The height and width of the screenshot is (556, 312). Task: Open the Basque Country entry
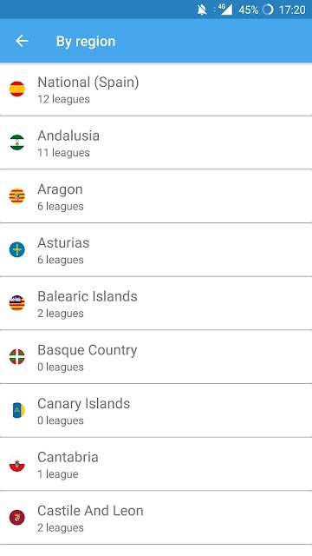point(156,357)
